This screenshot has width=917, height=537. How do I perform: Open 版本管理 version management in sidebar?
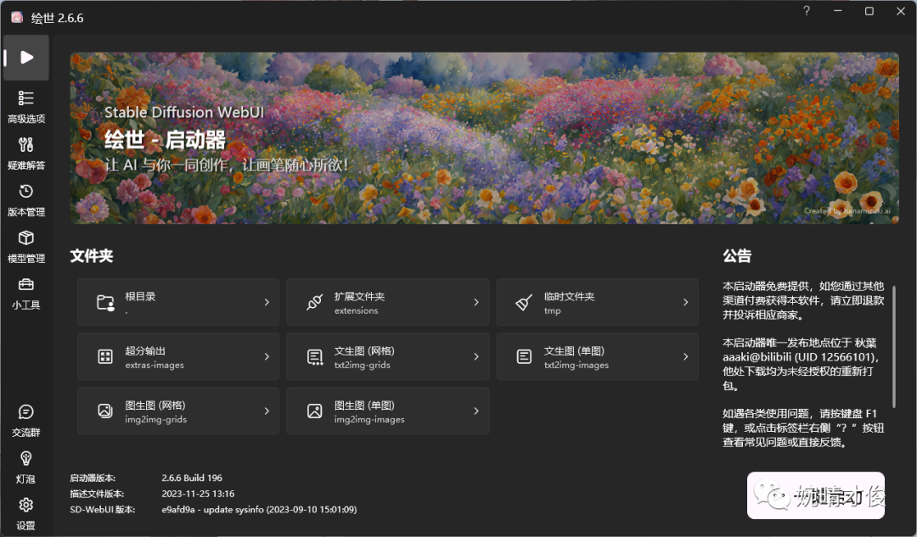click(x=26, y=200)
